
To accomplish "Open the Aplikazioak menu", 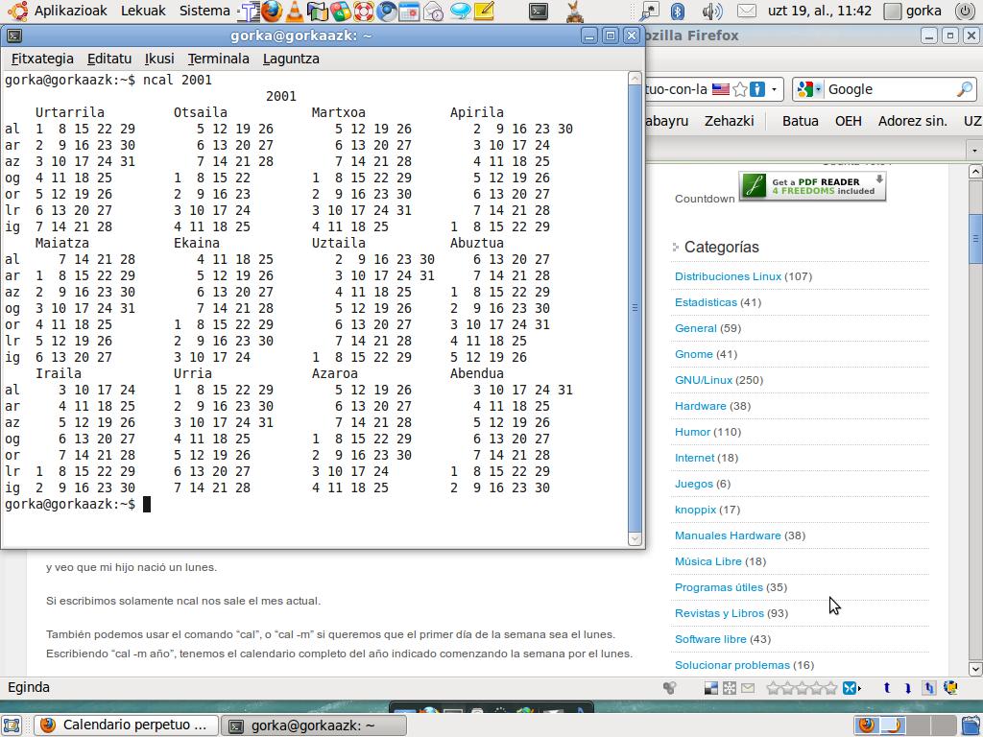I will coord(72,12).
